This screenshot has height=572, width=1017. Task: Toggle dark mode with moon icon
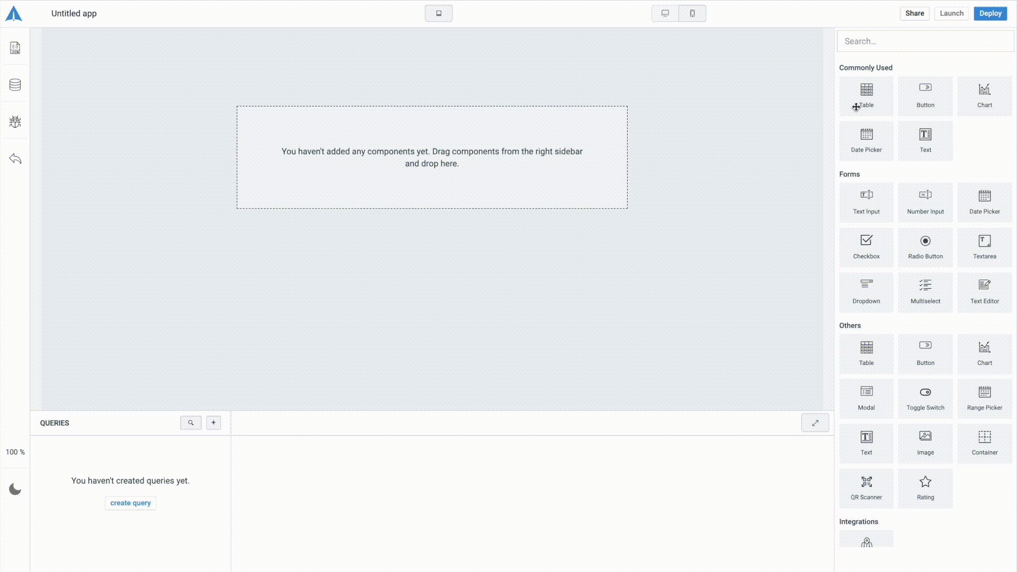[x=15, y=489]
